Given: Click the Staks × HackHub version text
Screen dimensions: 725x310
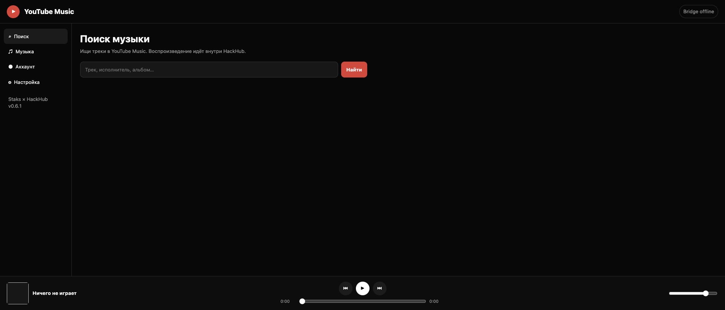Looking at the screenshot, I should [x=28, y=102].
